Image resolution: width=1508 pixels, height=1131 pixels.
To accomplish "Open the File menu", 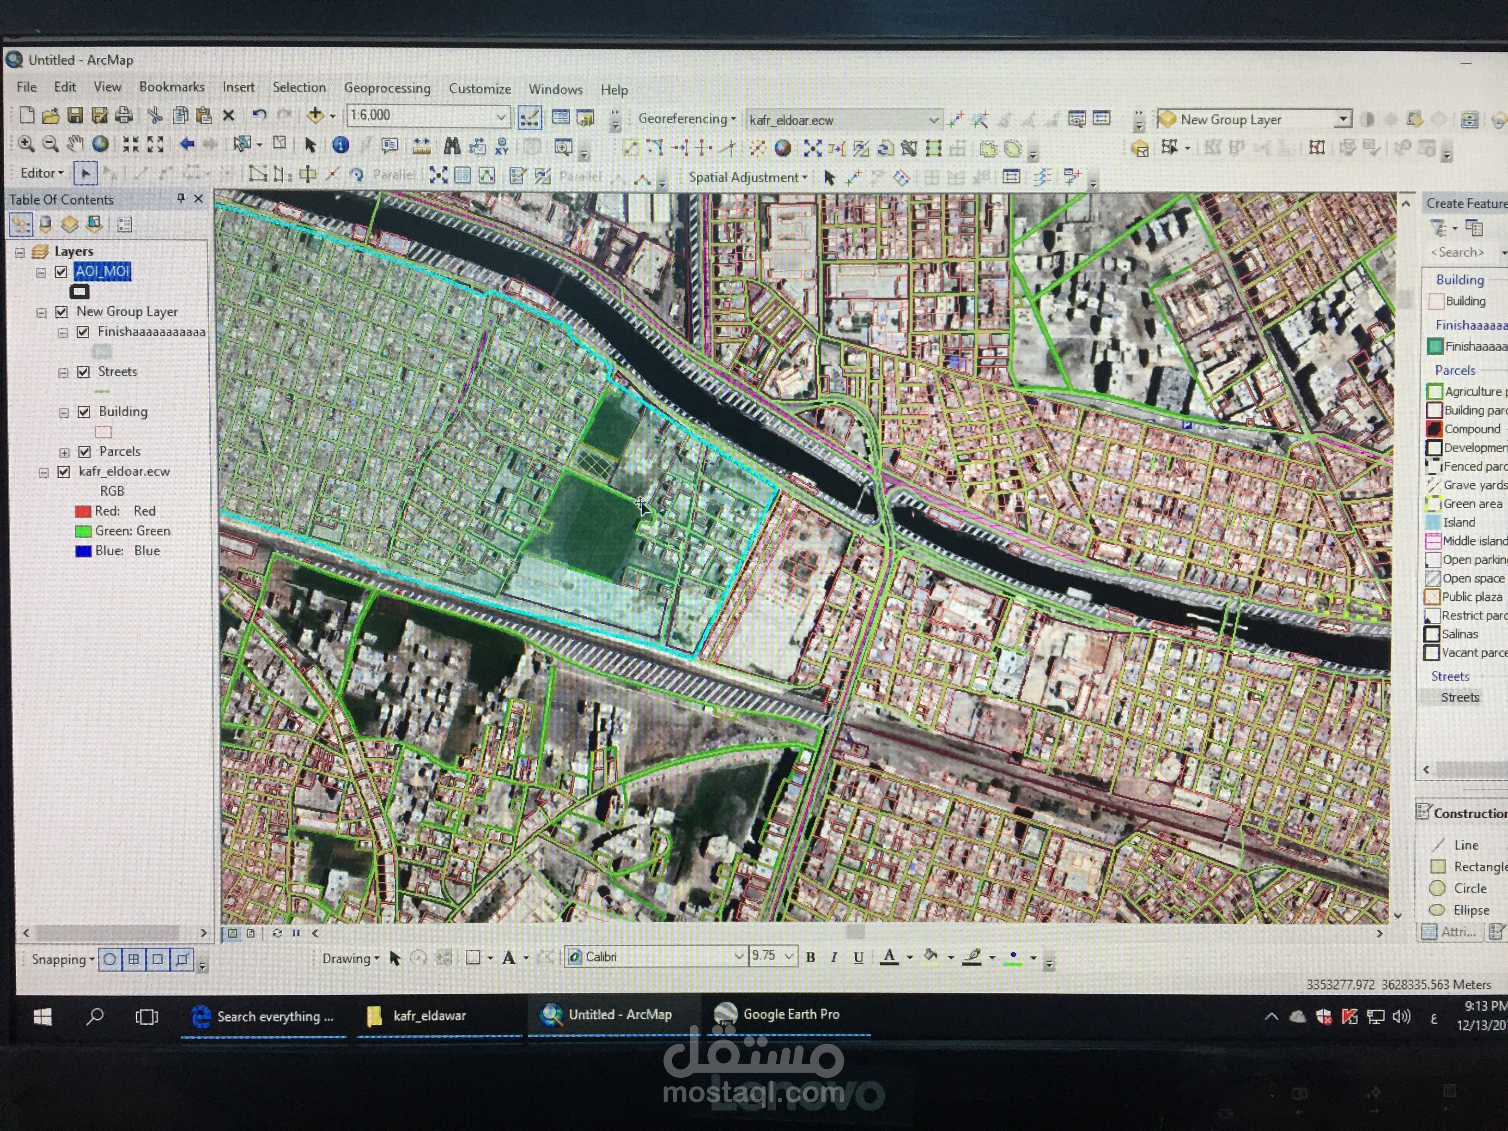I will click(27, 86).
